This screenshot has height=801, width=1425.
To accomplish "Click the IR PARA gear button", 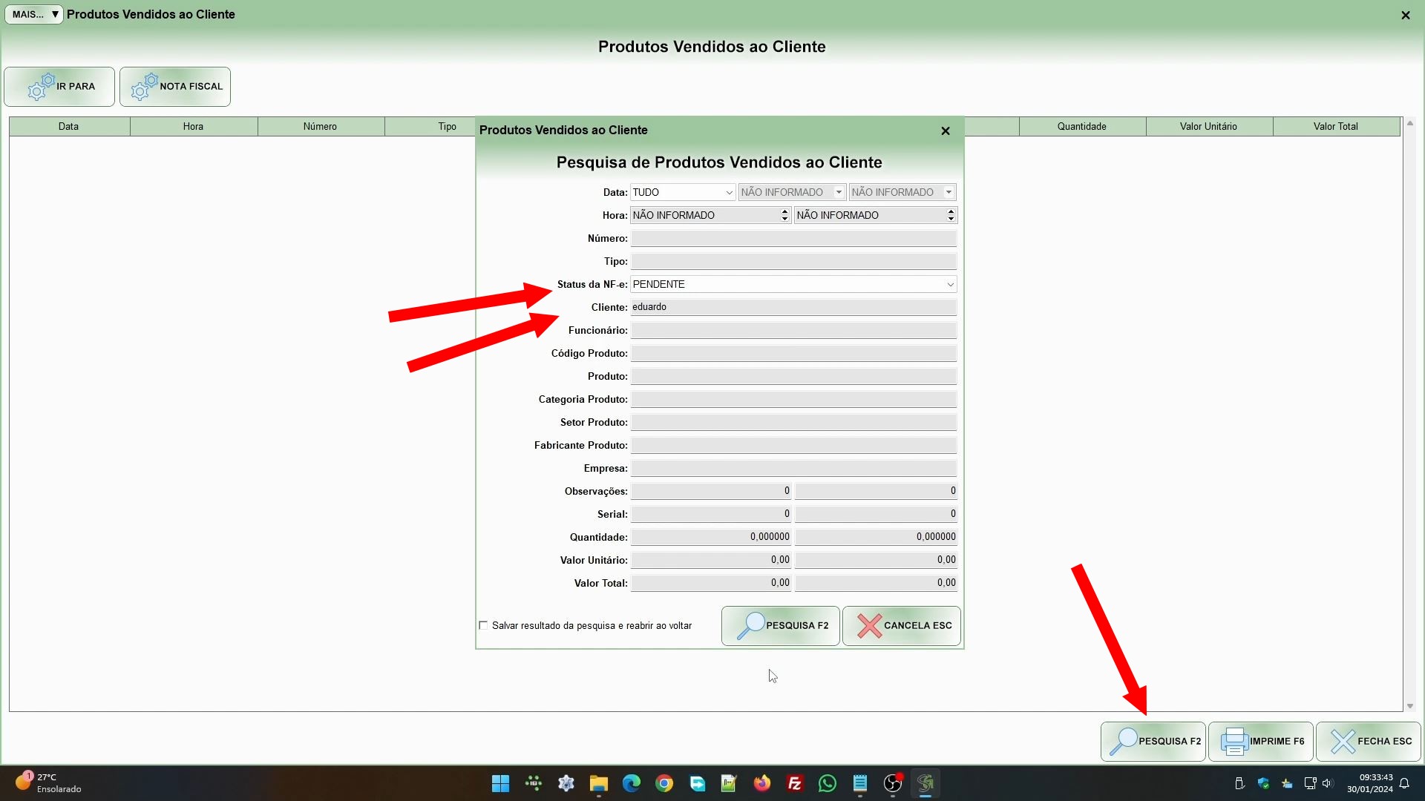I will [x=59, y=87].
